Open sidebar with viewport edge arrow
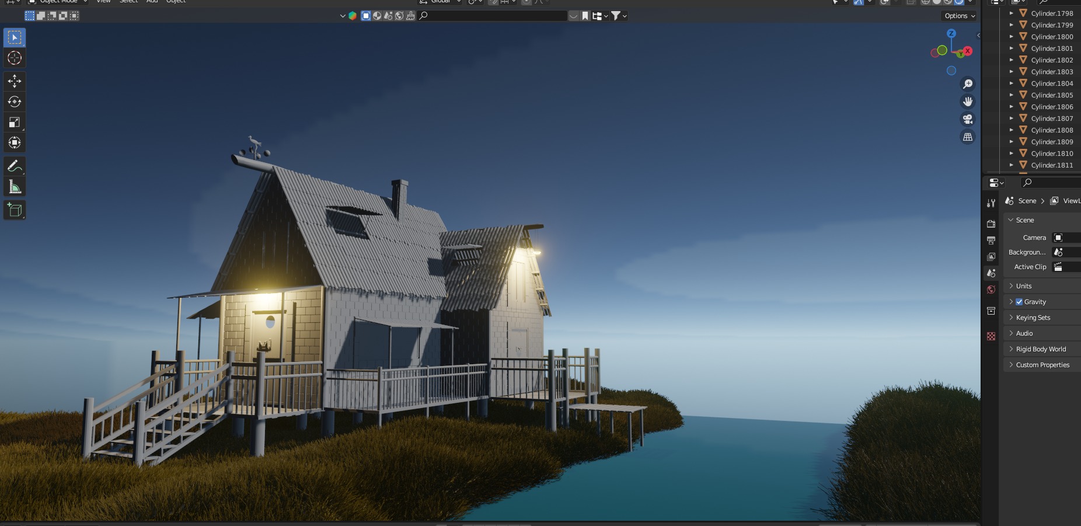 (978, 36)
